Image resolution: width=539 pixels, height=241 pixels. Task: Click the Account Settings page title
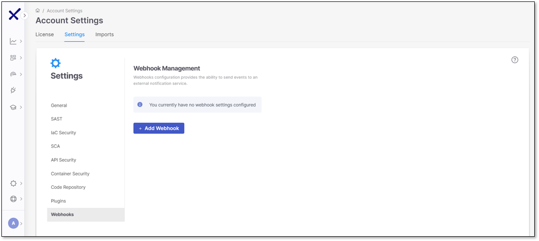click(69, 20)
